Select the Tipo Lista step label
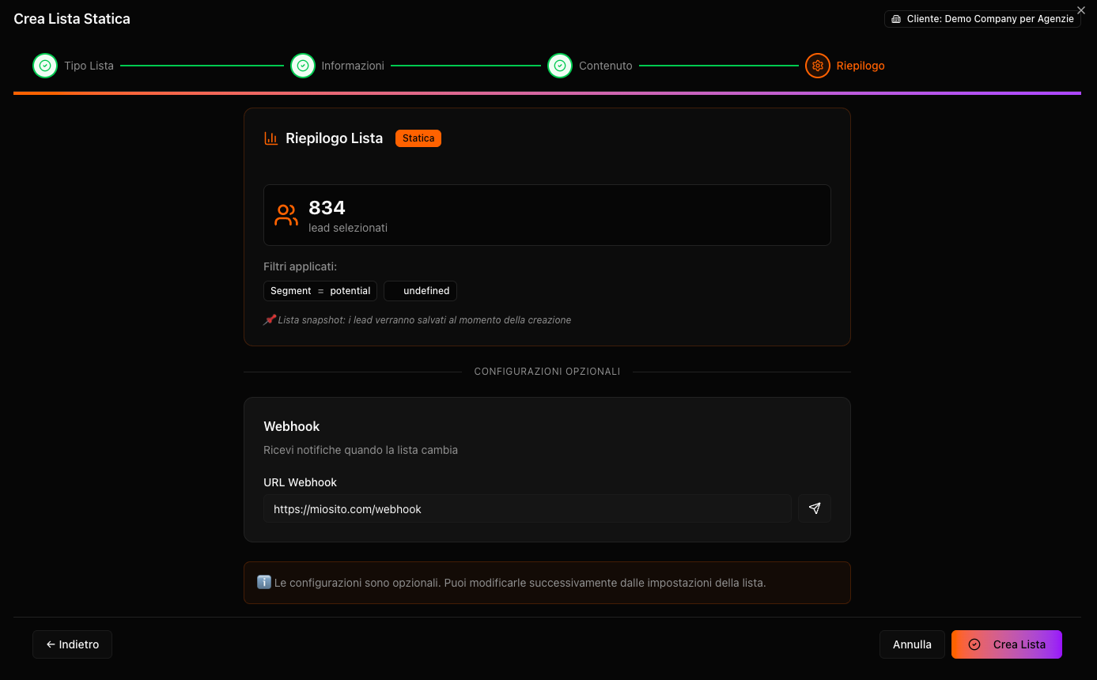 tap(89, 66)
